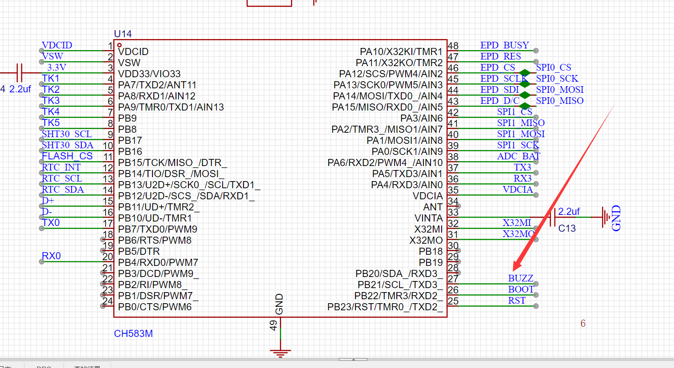The height and width of the screenshot is (368, 674).
Task: Click the red number 6 annotation
Action: tap(583, 324)
